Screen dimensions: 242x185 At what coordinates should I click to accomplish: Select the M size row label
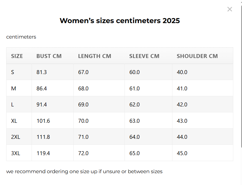click(x=14, y=88)
